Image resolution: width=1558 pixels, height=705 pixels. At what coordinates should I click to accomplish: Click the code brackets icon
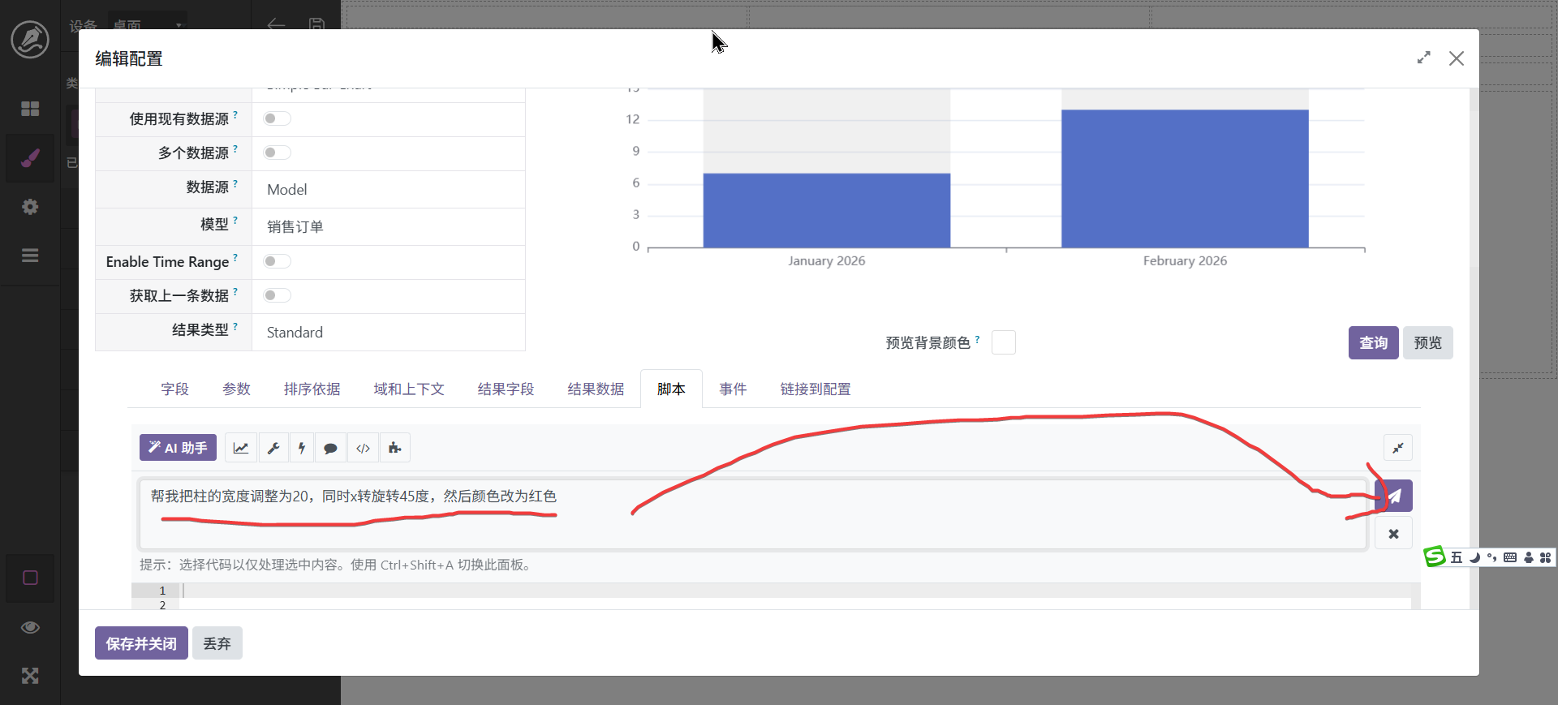(363, 448)
